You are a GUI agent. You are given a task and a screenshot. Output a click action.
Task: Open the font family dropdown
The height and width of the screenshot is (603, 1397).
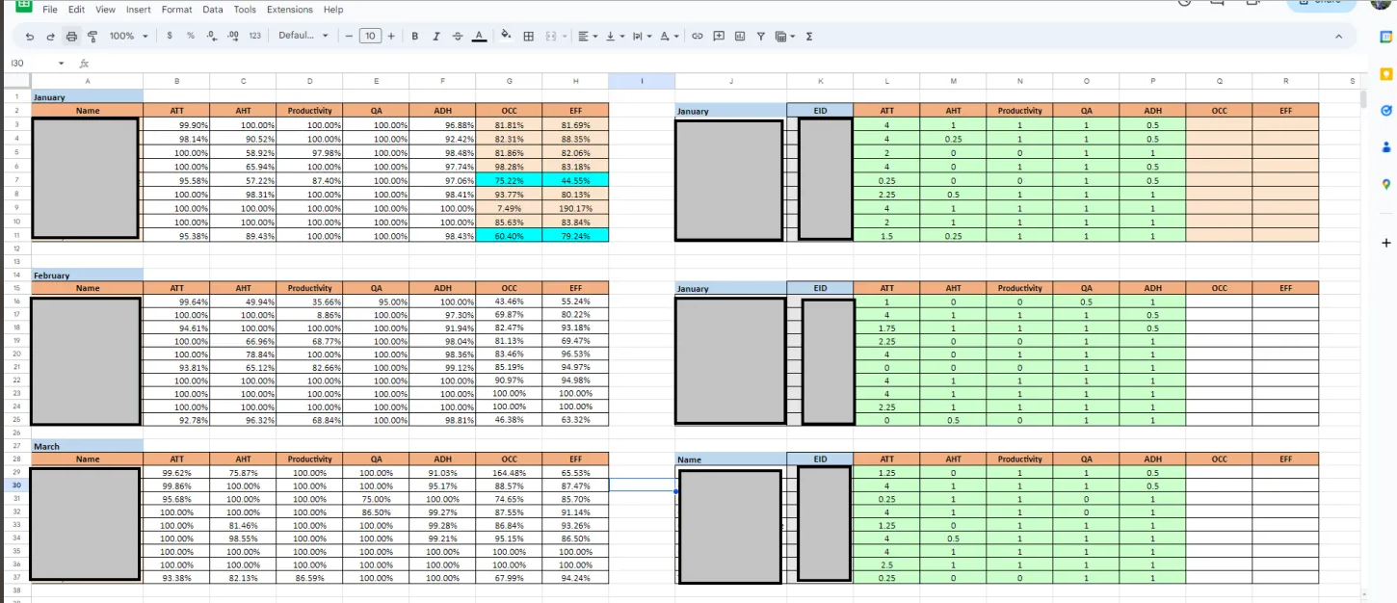click(x=303, y=36)
